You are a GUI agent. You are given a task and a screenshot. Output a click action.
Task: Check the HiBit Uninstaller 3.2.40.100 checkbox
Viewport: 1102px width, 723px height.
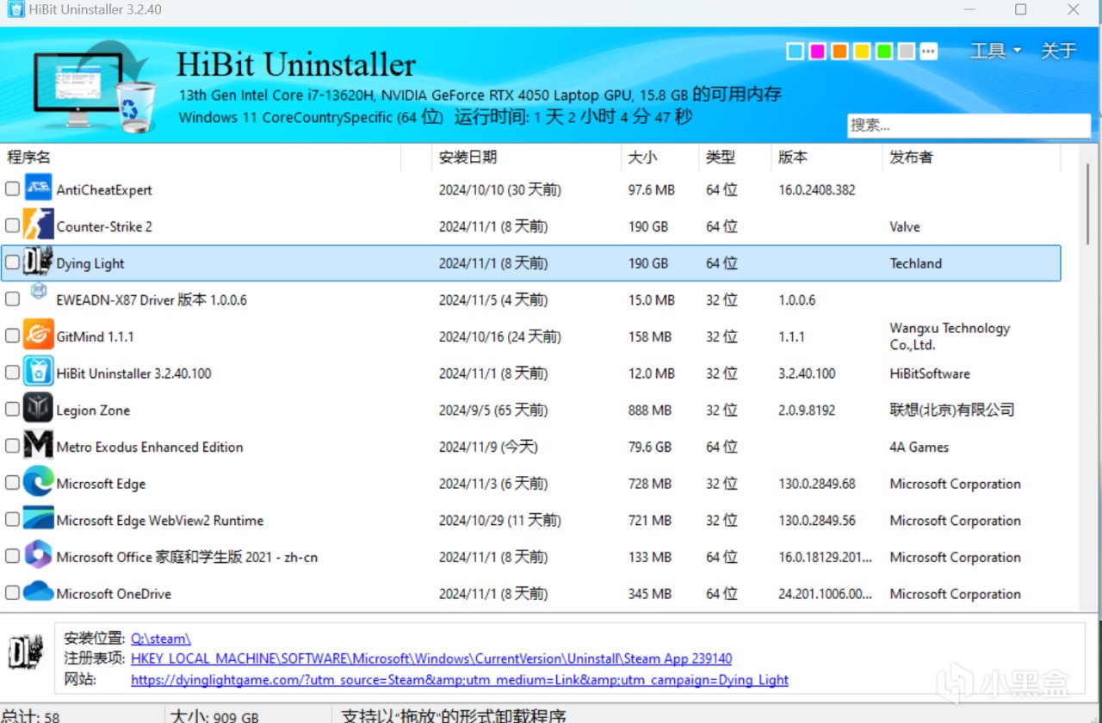tap(12, 373)
